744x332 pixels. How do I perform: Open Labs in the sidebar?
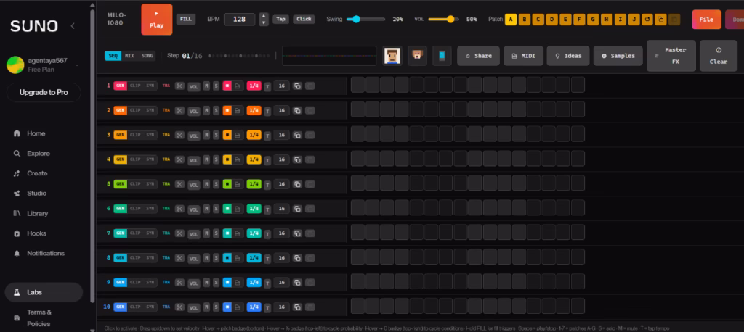click(44, 292)
